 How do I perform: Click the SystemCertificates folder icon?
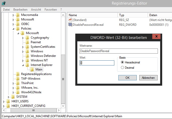click(x=27, y=47)
